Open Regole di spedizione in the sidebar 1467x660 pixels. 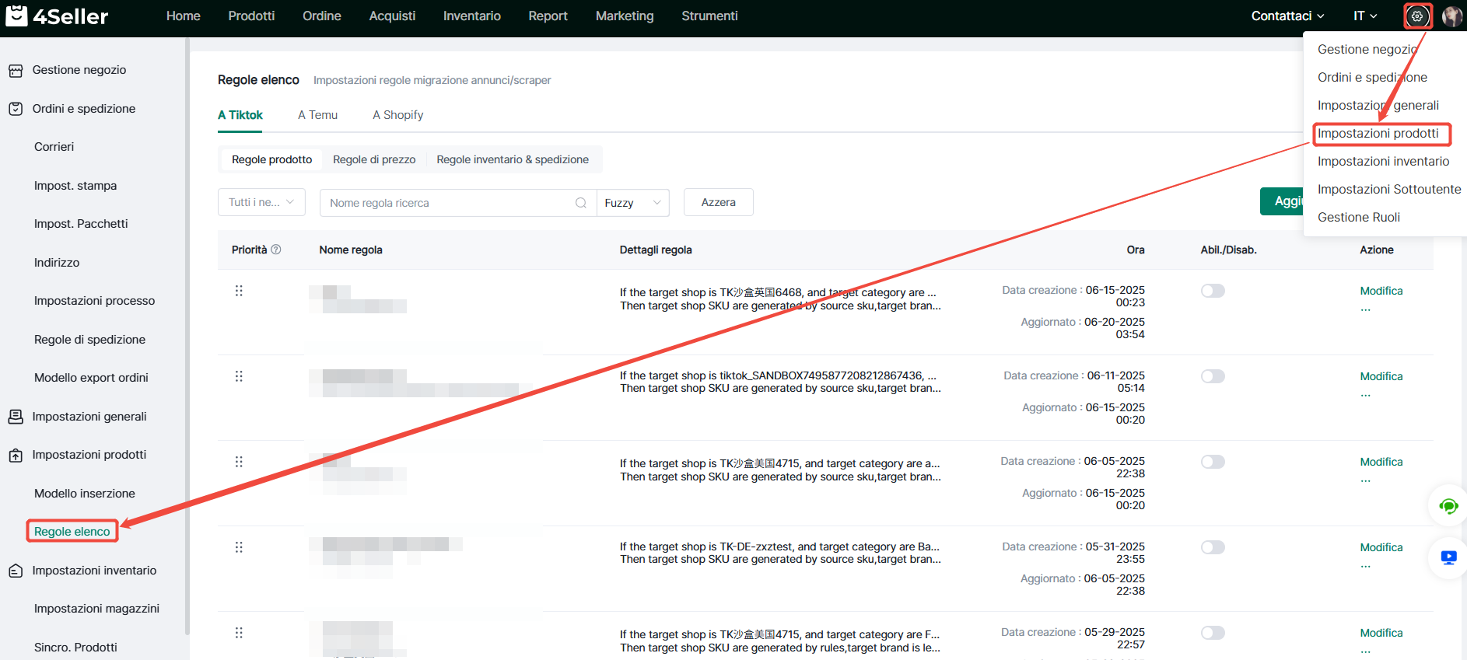tap(90, 340)
